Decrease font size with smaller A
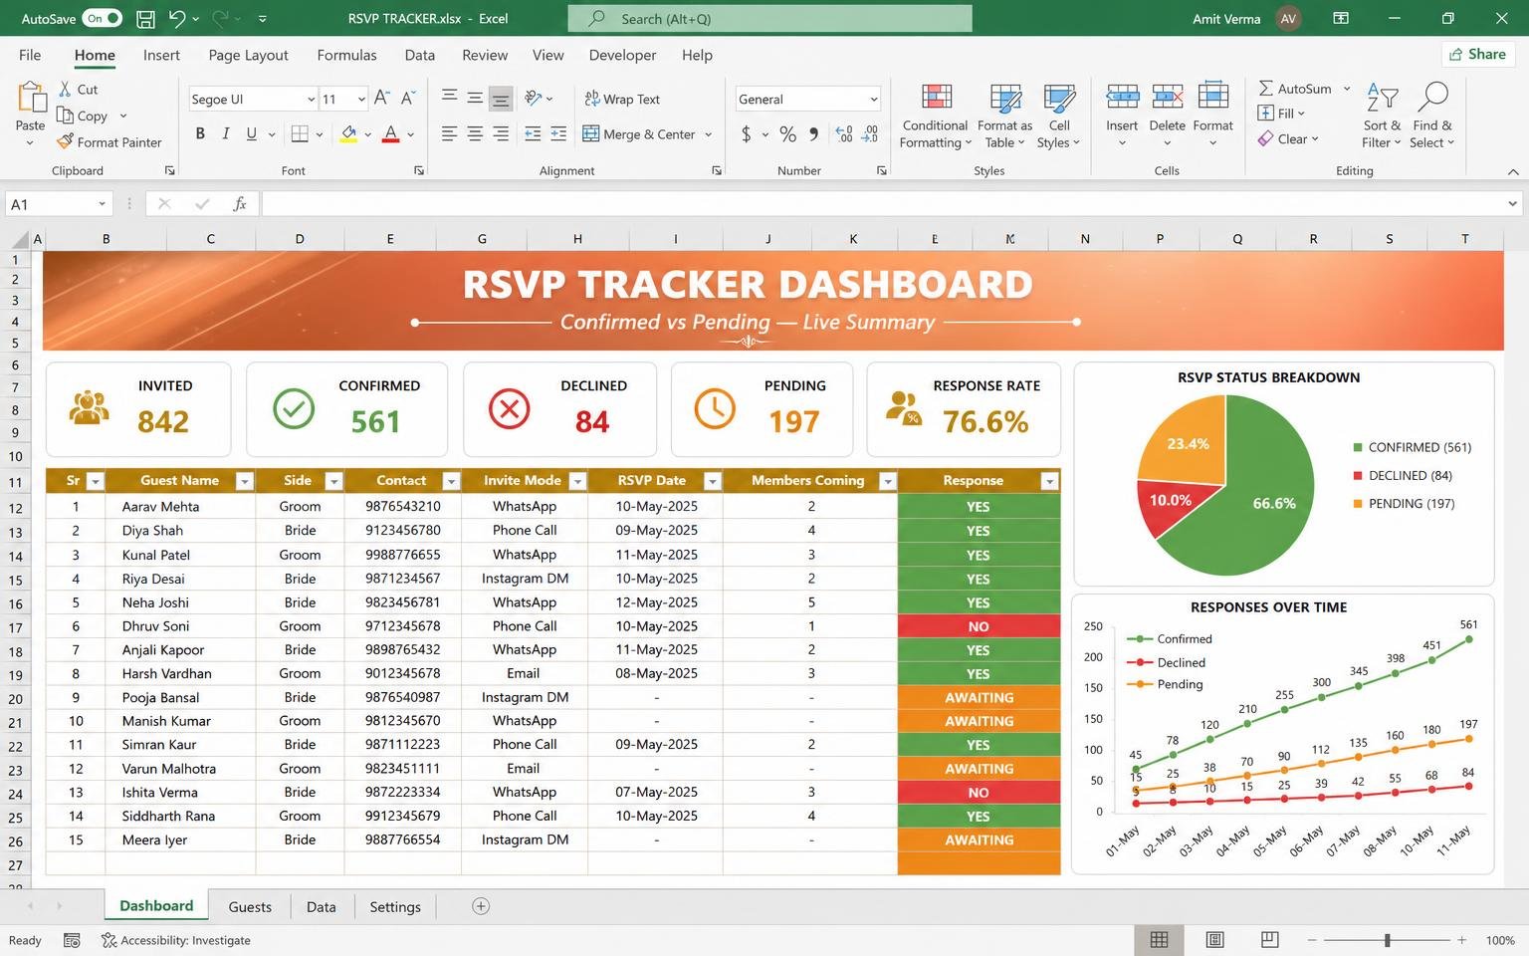 (x=407, y=98)
